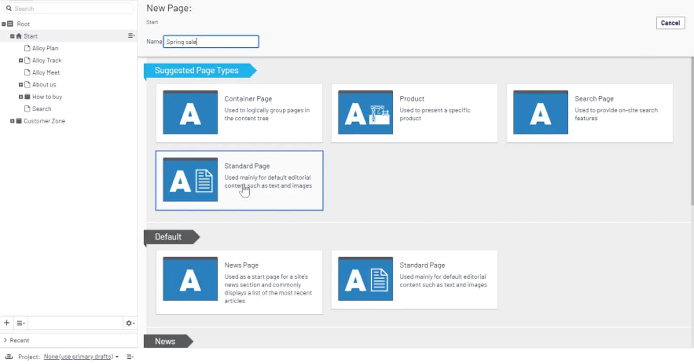694x364 pixels.
Task: Open the navigation pane settings gear
Action: pos(130,323)
